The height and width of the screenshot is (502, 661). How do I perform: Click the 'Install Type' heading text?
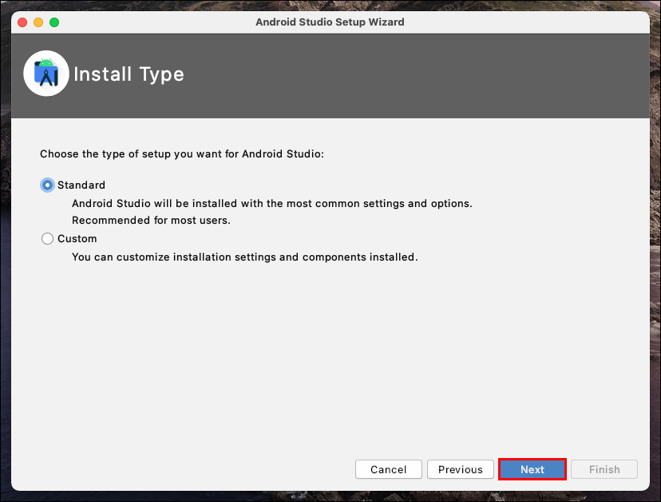tap(129, 74)
